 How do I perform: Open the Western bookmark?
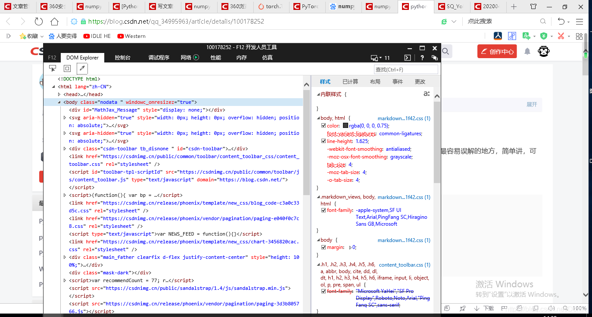[x=131, y=36]
